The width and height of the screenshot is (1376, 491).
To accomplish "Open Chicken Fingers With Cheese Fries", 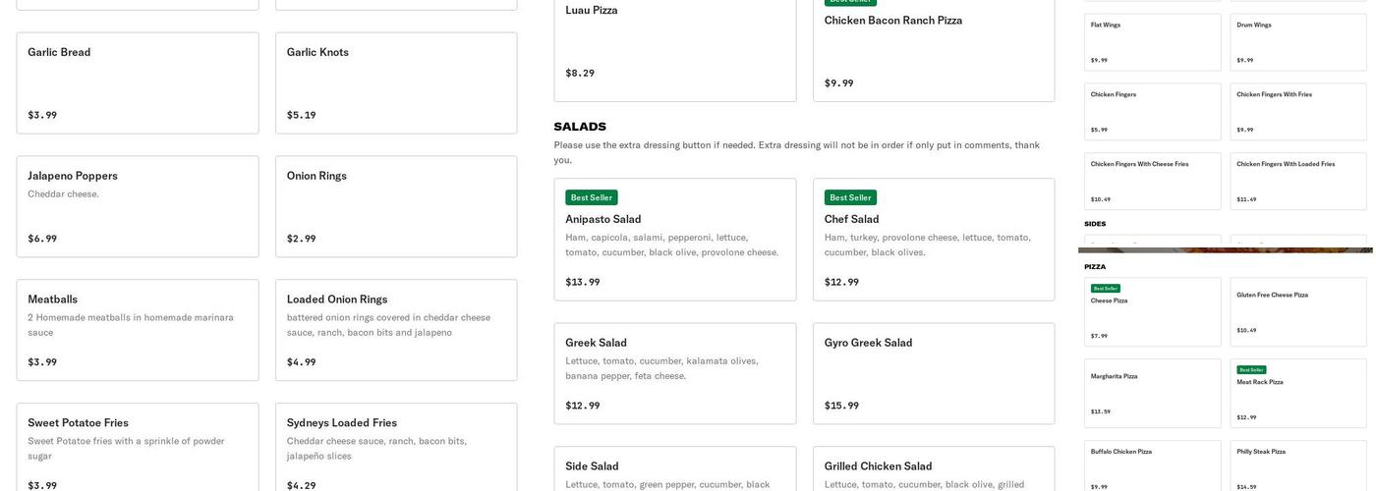I will coord(1152,181).
